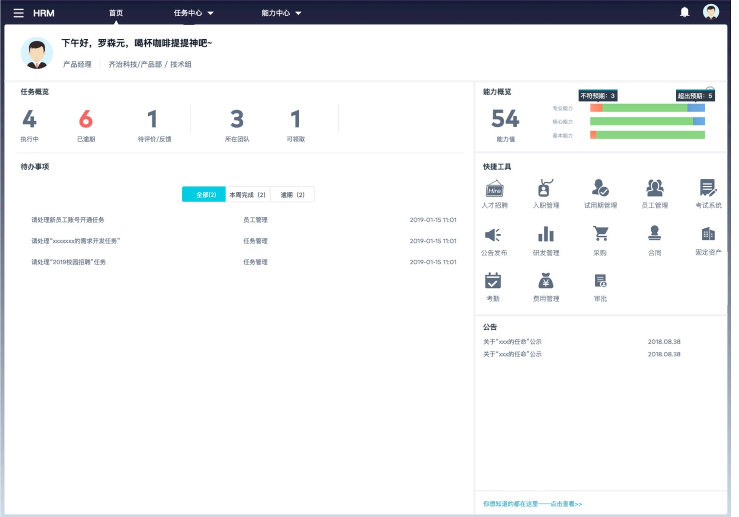Click 你想知道的都在这里—点击查看>> link

(533, 504)
